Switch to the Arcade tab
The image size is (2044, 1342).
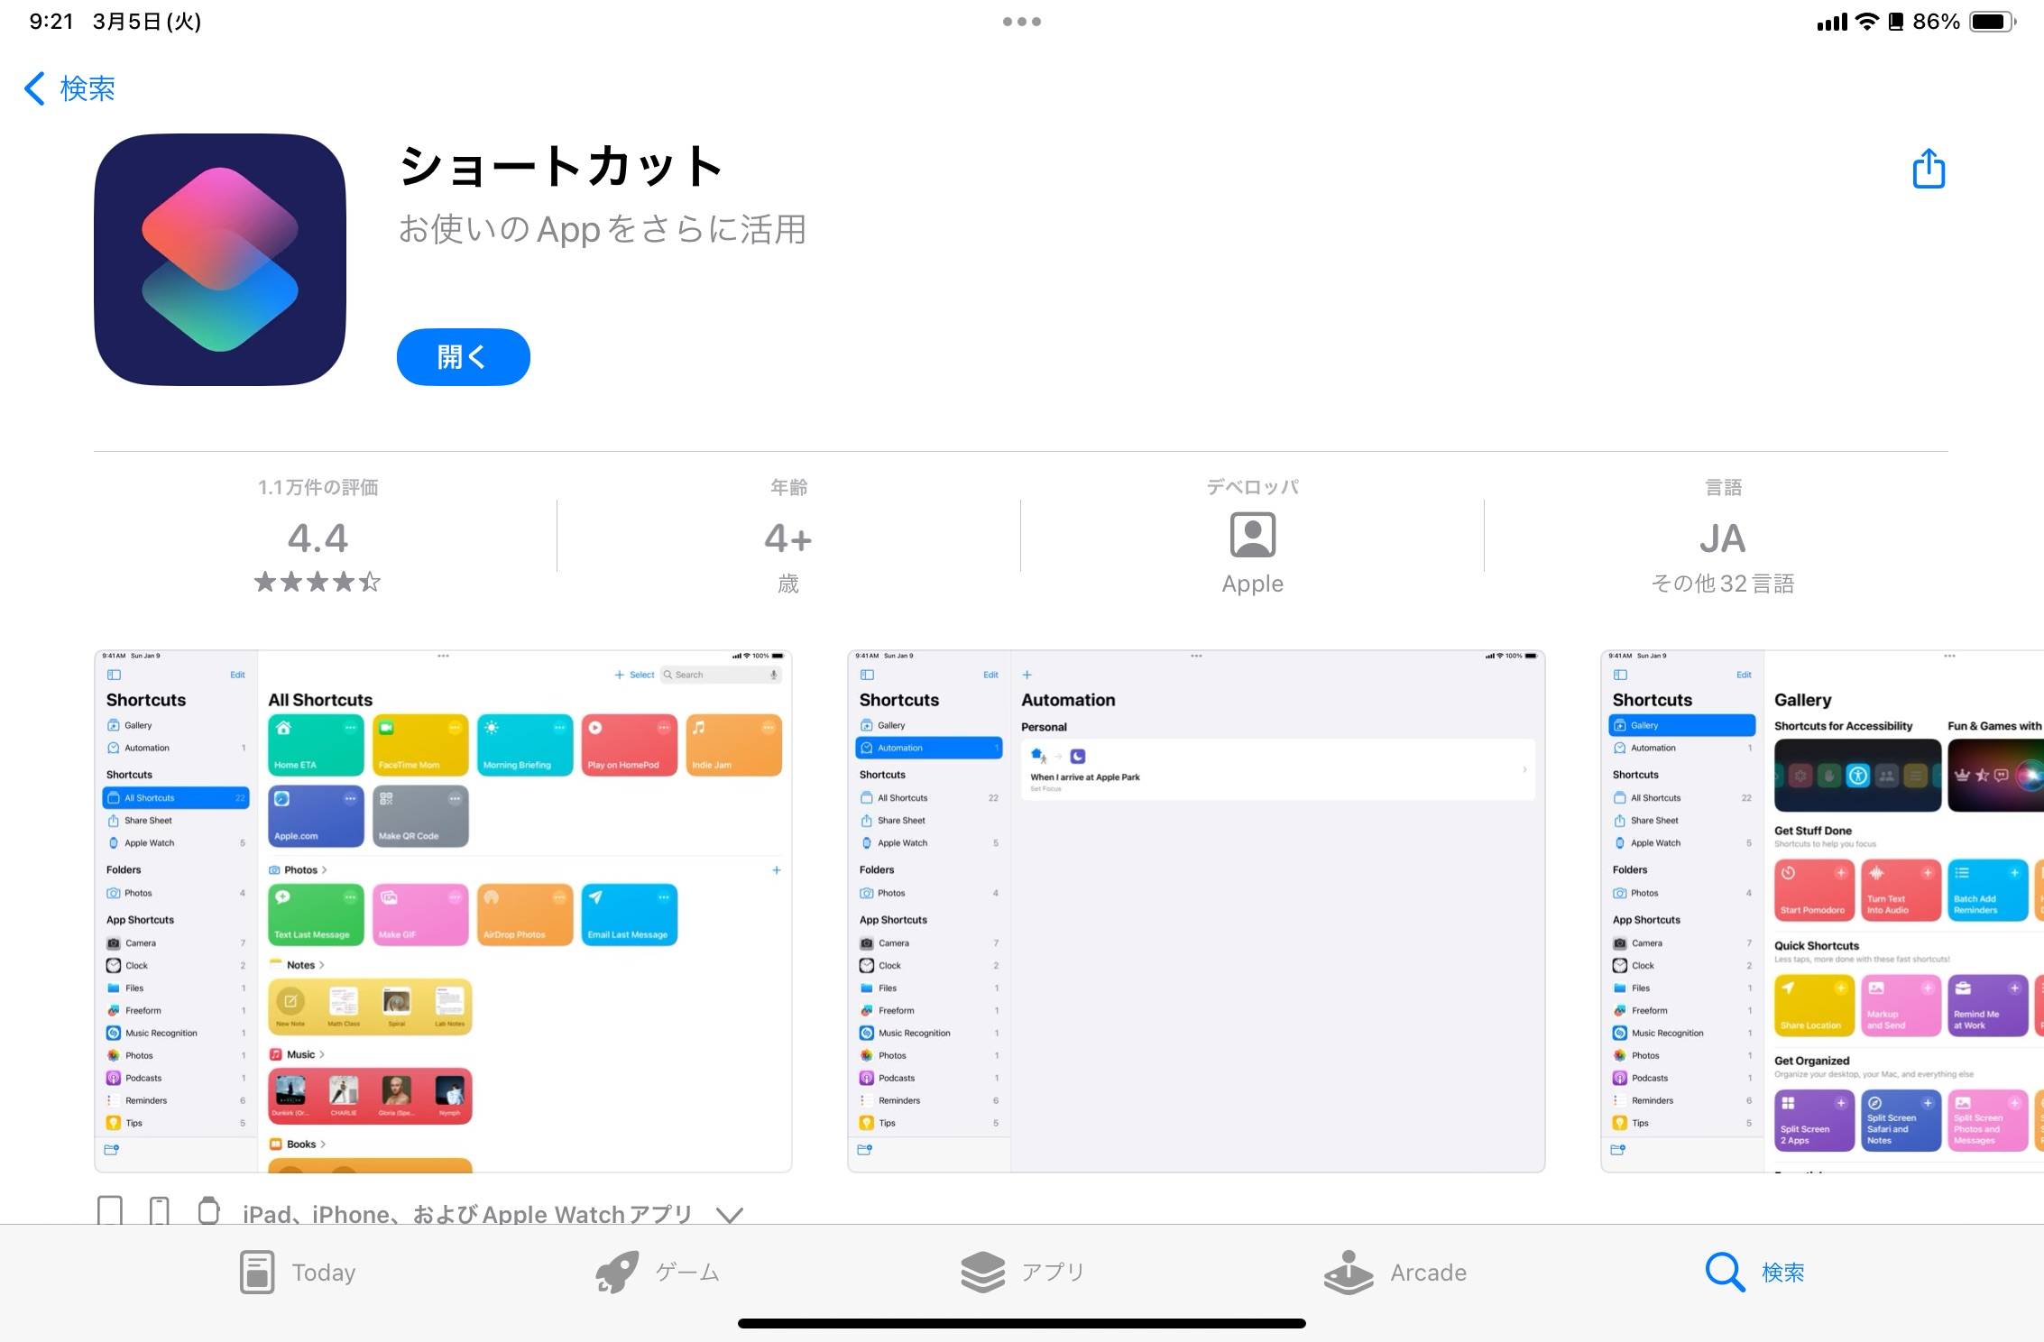click(x=1395, y=1273)
